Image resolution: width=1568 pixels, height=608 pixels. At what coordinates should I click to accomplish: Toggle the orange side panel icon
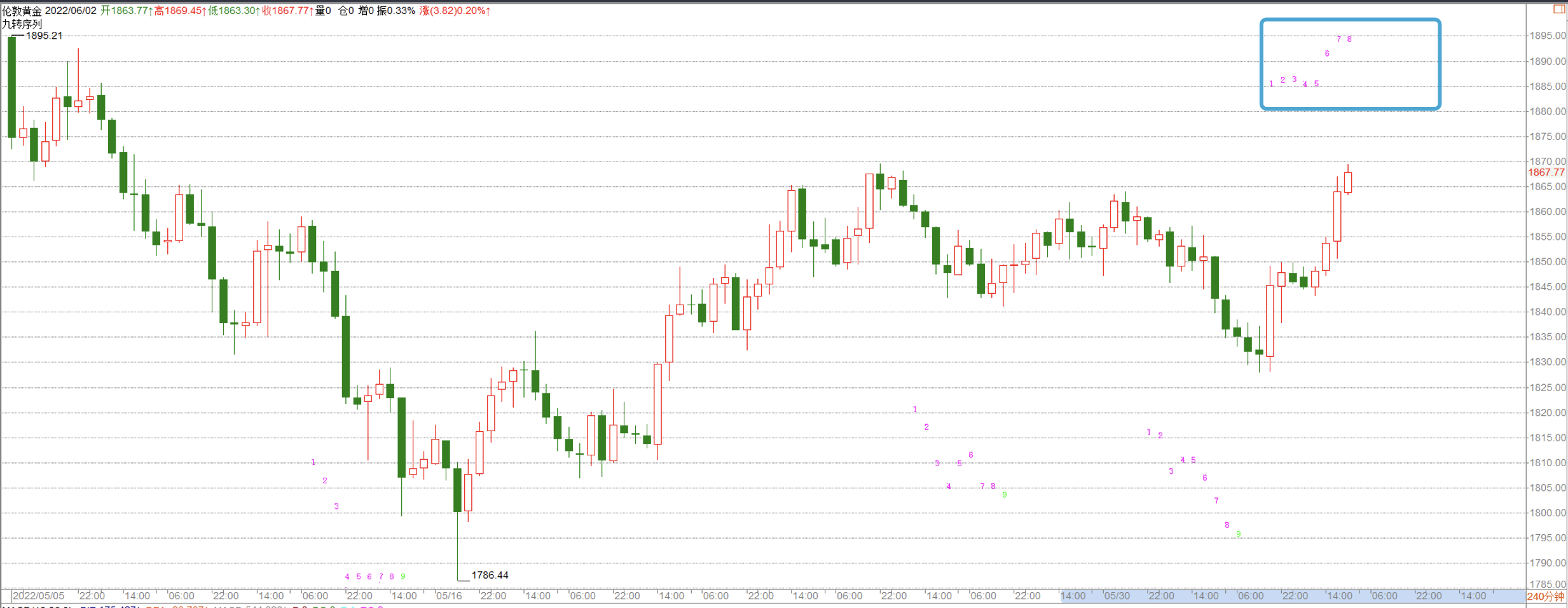[1559, 8]
